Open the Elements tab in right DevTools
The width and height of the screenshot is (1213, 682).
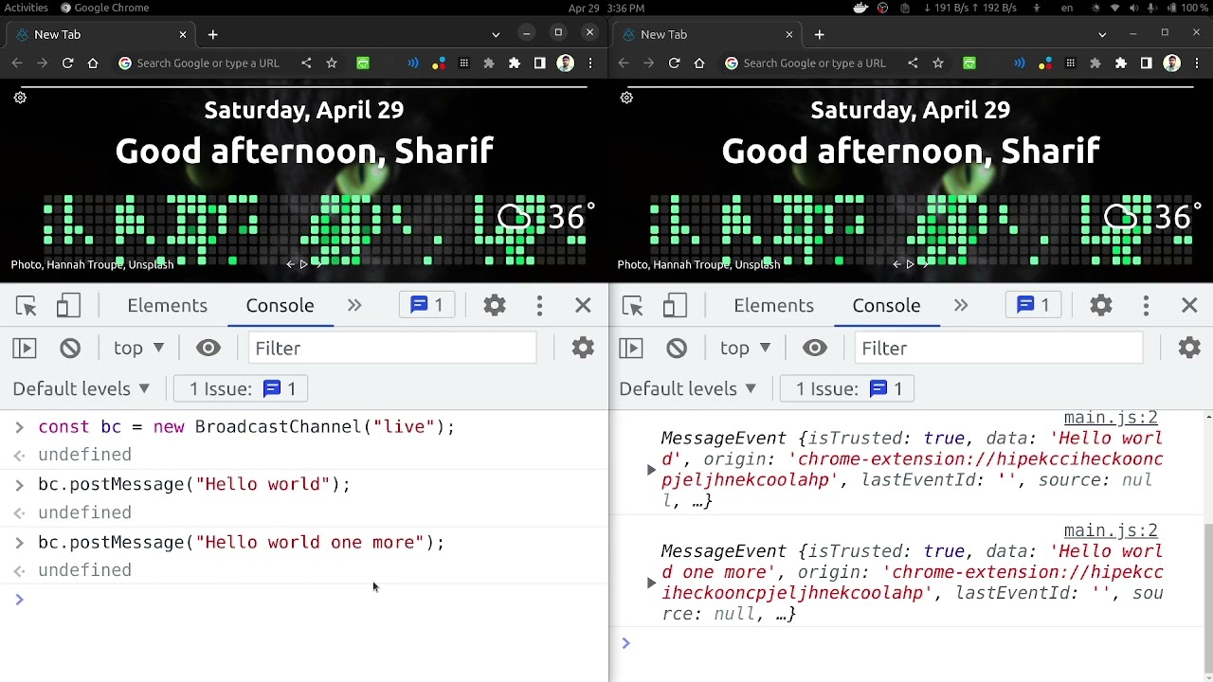773,306
